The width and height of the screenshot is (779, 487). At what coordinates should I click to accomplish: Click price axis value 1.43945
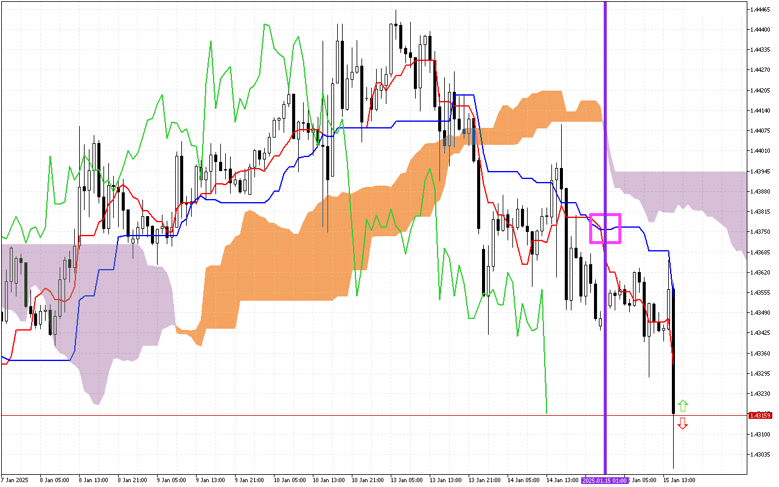[x=760, y=171]
